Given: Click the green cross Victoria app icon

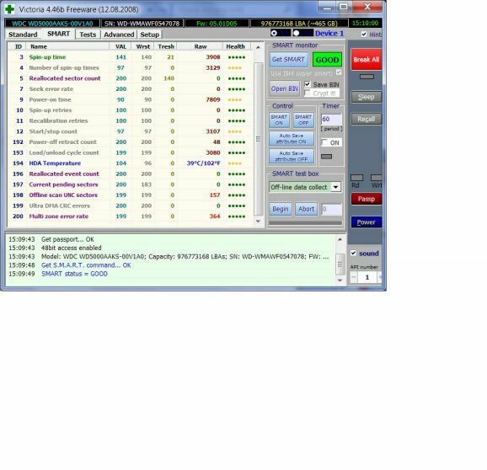Looking at the screenshot, I should pos(9,8).
